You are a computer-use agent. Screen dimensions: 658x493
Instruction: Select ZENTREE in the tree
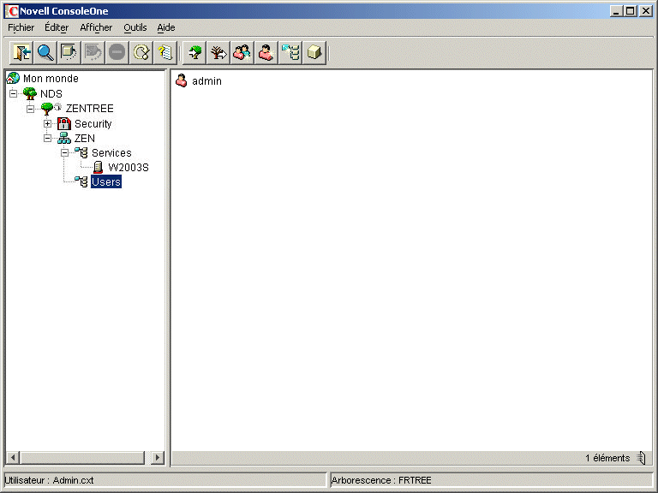tap(90, 109)
